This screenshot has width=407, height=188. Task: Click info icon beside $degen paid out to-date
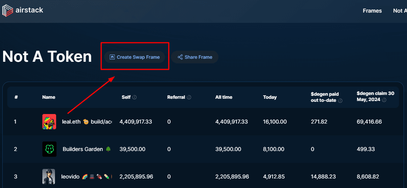tap(340, 101)
